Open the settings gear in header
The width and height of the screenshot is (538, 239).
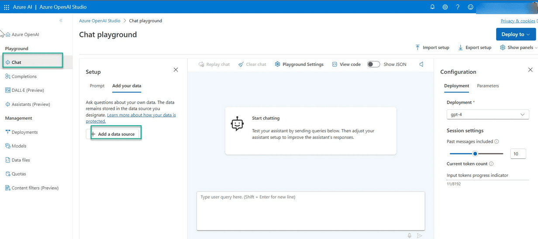(445, 7)
